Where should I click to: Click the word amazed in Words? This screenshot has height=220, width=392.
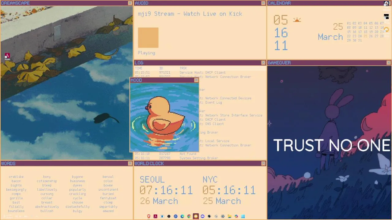coord(108,211)
